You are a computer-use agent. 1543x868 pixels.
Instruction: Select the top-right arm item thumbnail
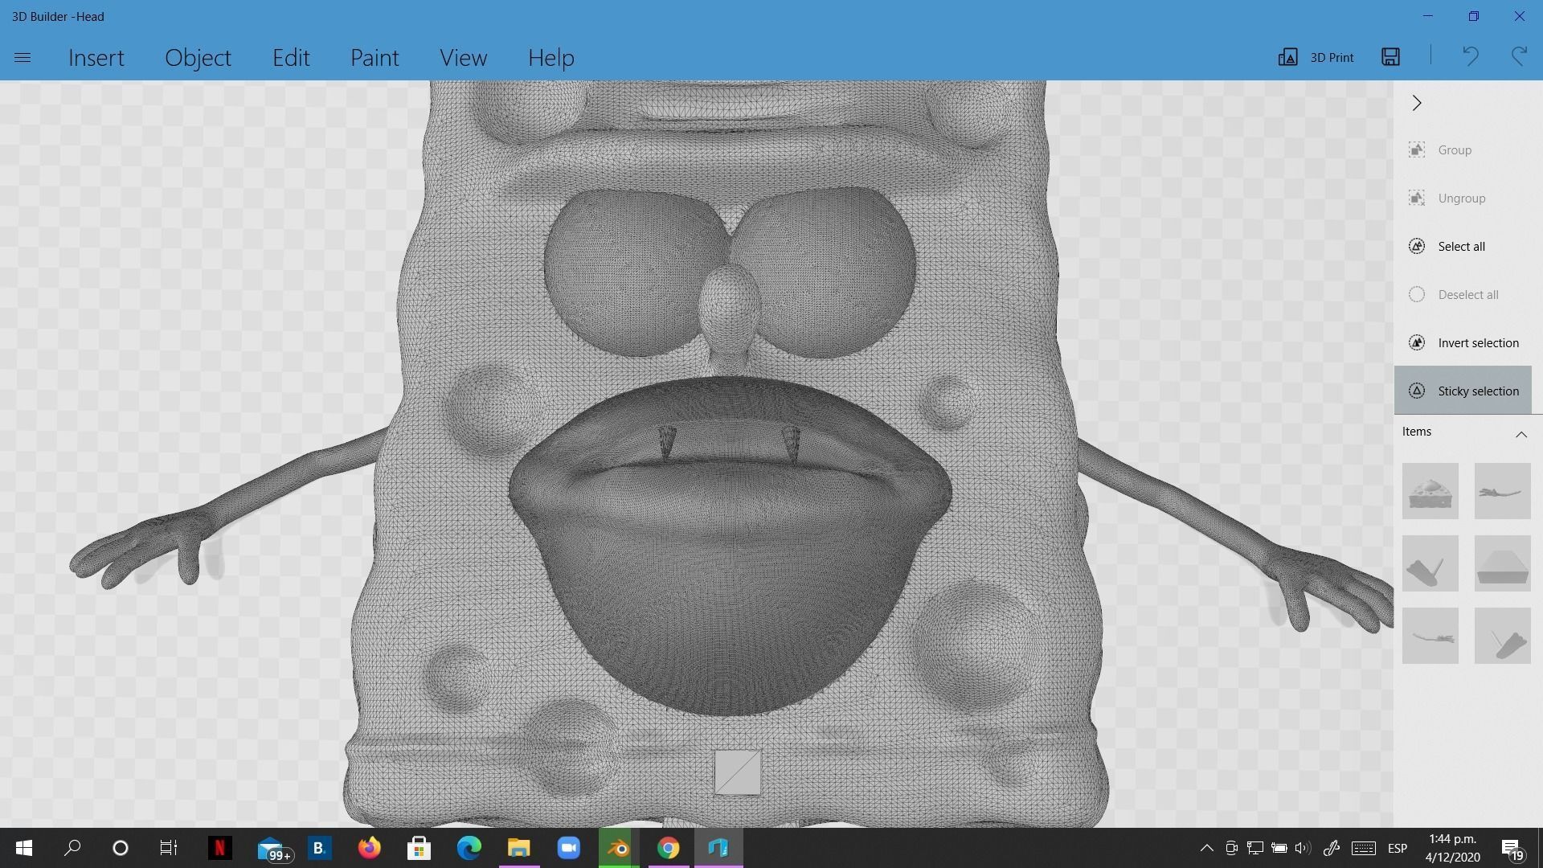pyautogui.click(x=1503, y=491)
